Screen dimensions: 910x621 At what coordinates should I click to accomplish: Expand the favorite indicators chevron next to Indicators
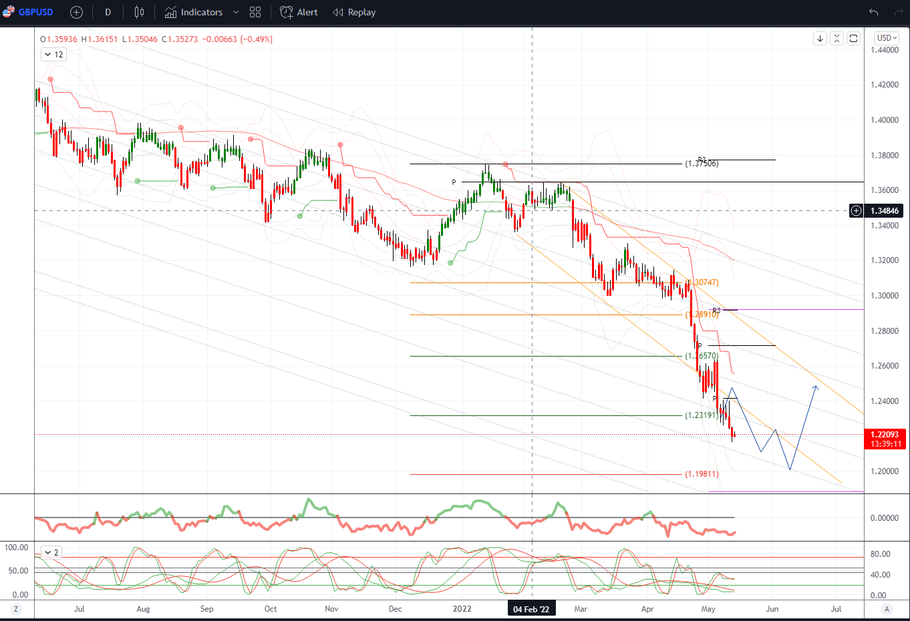tap(236, 12)
